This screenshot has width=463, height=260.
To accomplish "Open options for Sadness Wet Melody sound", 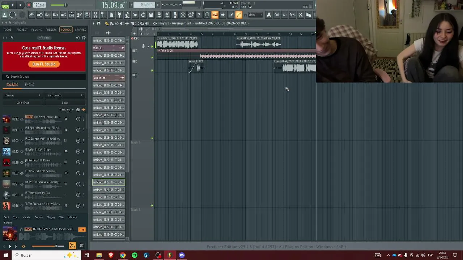I will pos(84,141).
